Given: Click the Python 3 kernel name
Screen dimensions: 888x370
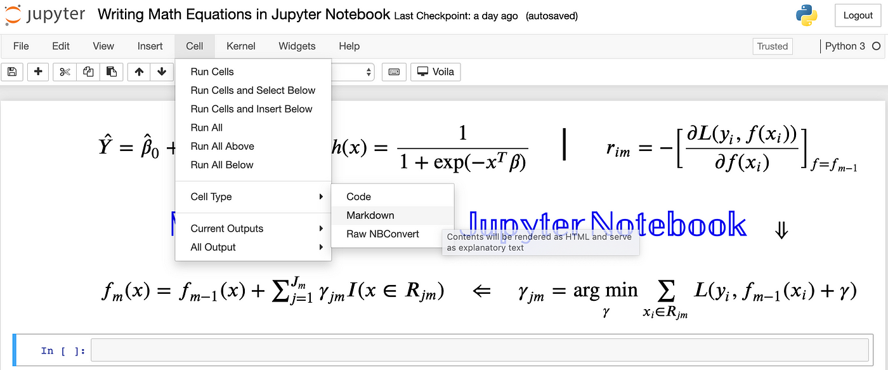Looking at the screenshot, I should (845, 46).
